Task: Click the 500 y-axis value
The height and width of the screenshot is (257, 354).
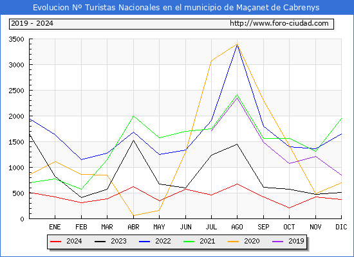Action: pos(18,193)
